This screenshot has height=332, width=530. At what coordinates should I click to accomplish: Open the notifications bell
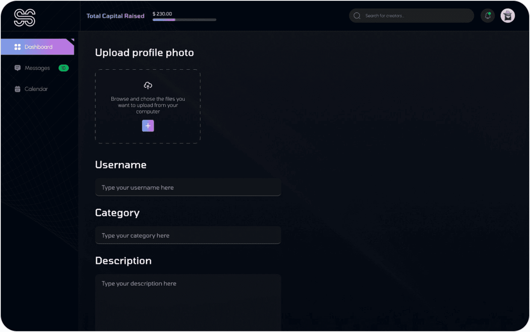[488, 16]
